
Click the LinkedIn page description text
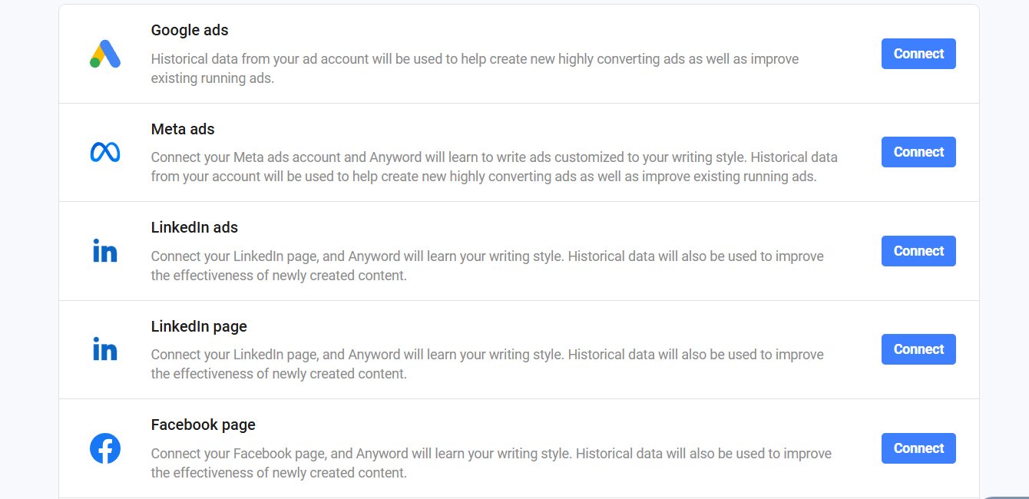pyautogui.click(x=488, y=364)
